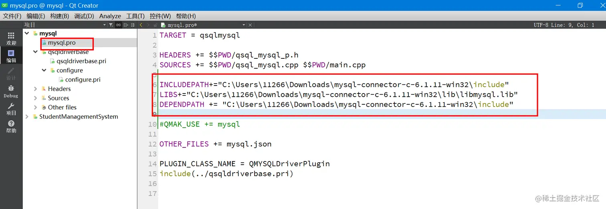The width and height of the screenshot is (606, 209).
Task: Click the SOURCES line in editor
Action: tap(263, 65)
